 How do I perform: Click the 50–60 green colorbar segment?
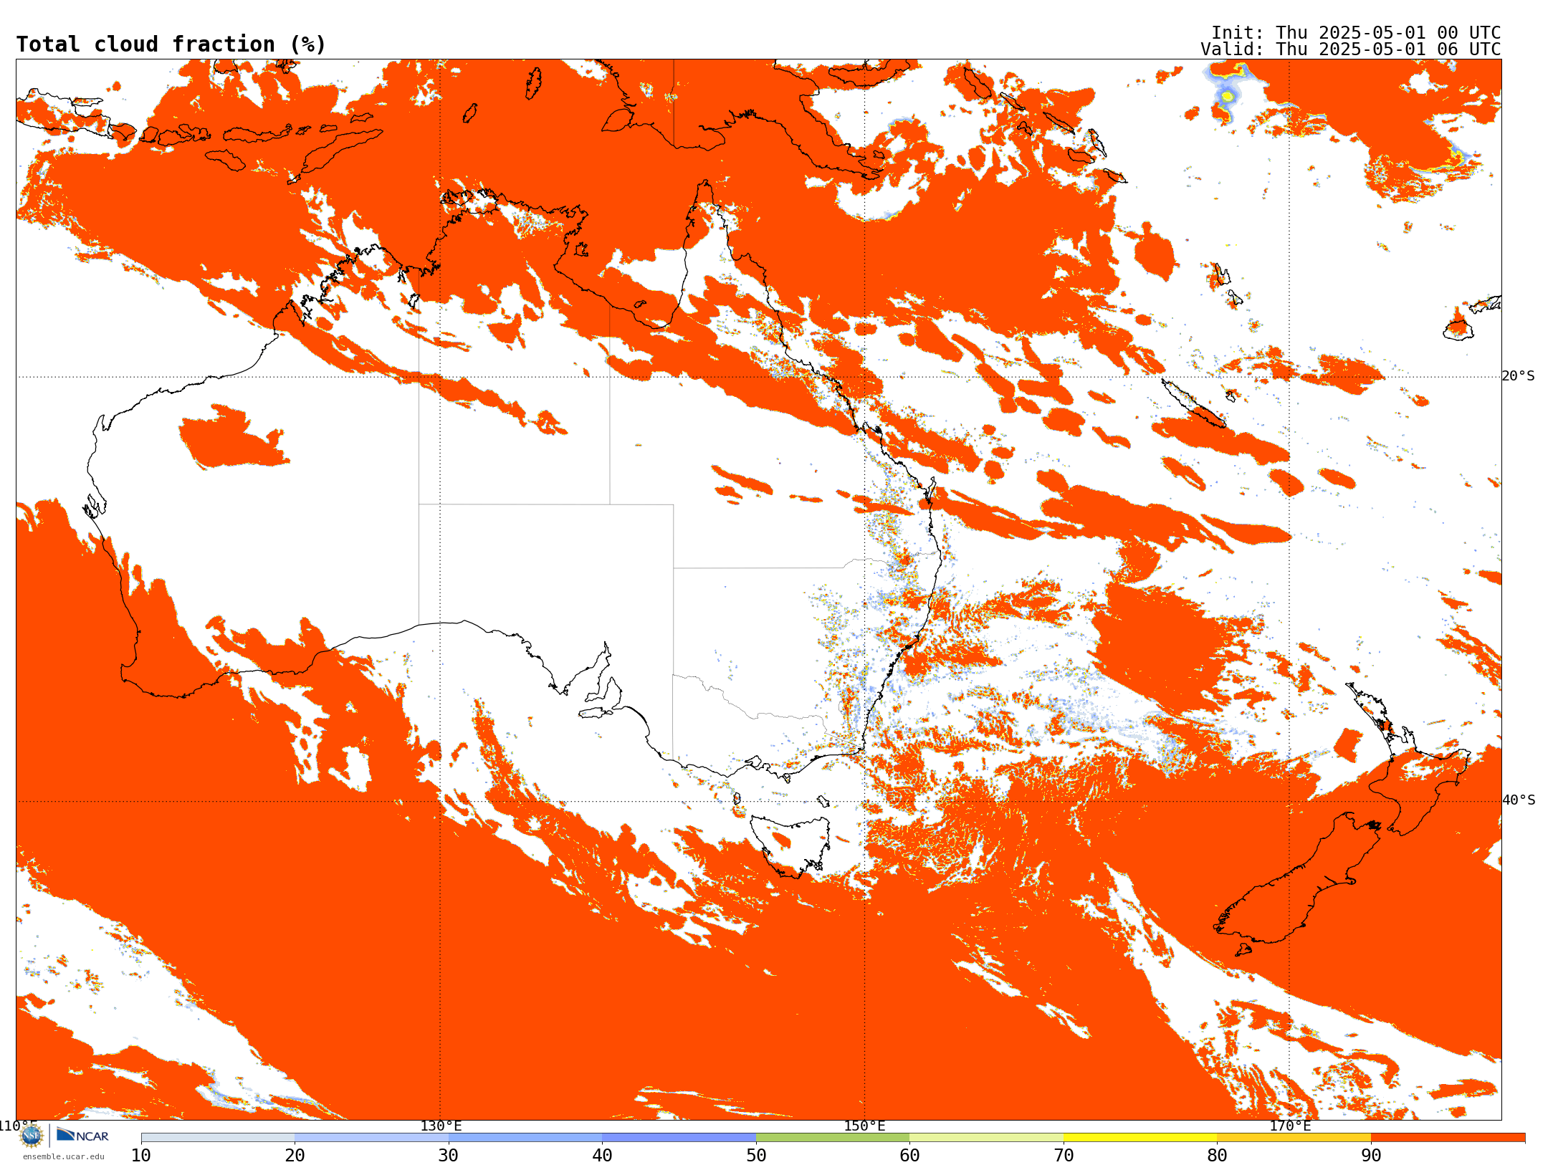pos(833,1138)
